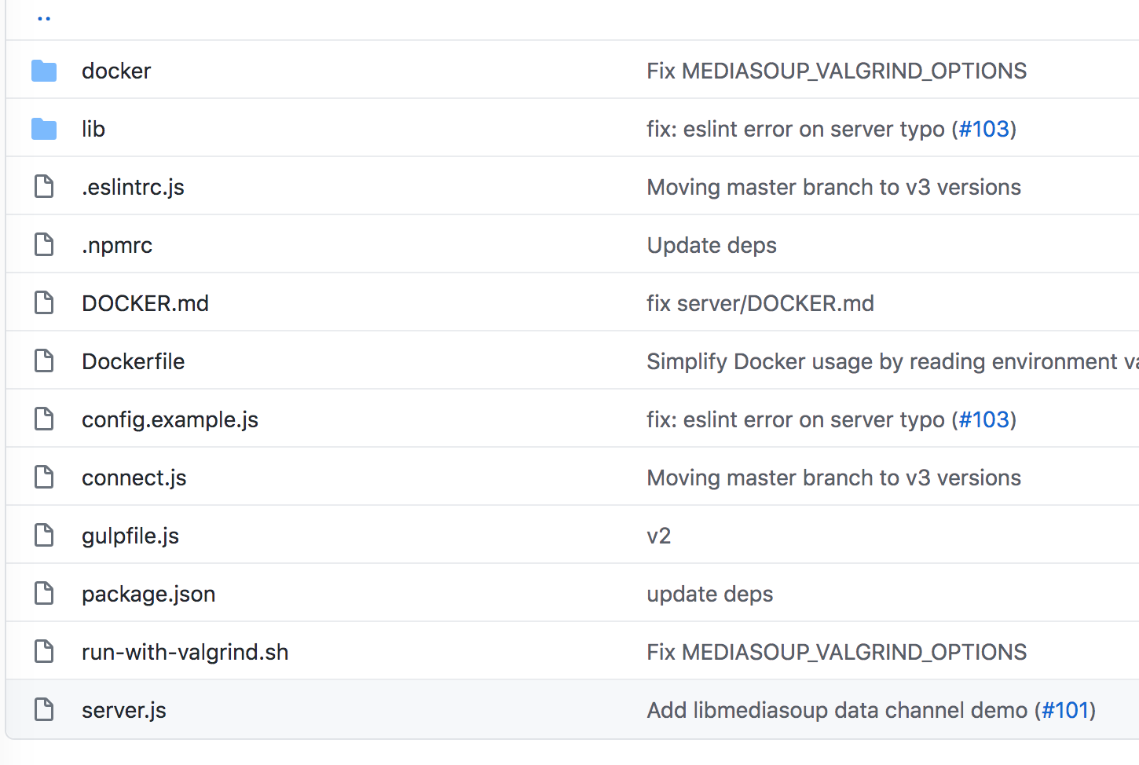Click the folder icon beside lib
This screenshot has height=765, width=1139.
[44, 129]
